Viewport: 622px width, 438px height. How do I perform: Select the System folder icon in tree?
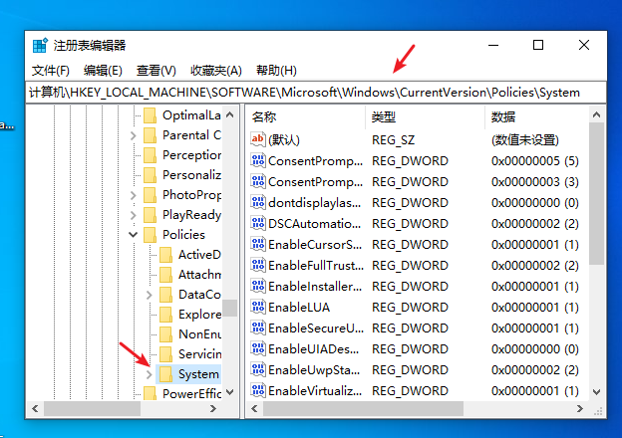(165, 374)
